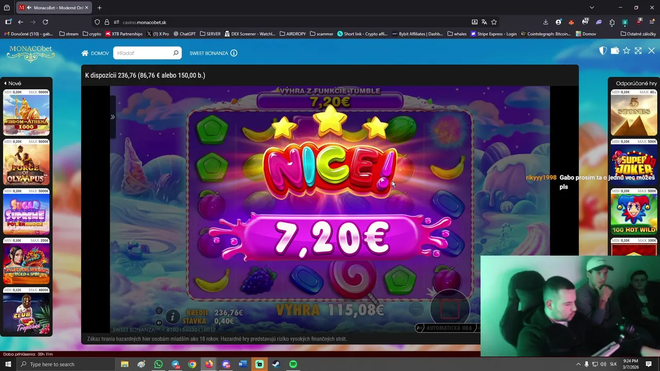Translate this page icon
Viewport: 660px width, 371px height.
[484, 22]
